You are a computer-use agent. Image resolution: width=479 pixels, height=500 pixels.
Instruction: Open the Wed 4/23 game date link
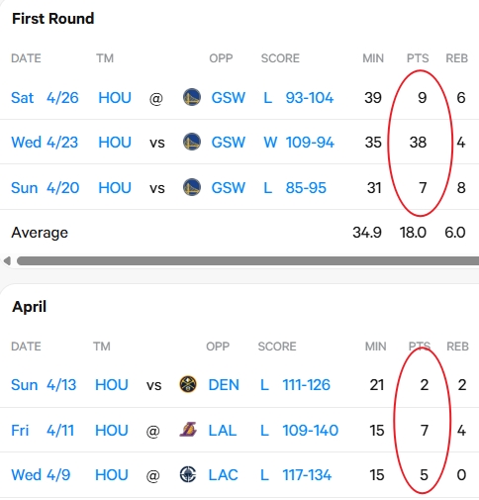point(45,143)
